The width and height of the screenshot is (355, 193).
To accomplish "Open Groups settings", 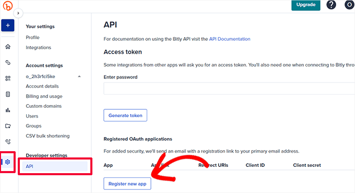I will pyautogui.click(x=33, y=126).
